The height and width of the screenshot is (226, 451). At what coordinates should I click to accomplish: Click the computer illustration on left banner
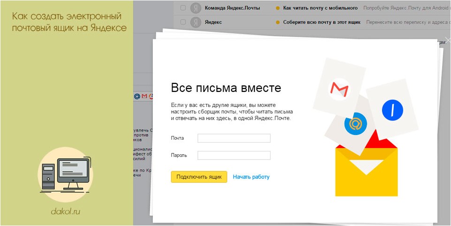pos(66,175)
